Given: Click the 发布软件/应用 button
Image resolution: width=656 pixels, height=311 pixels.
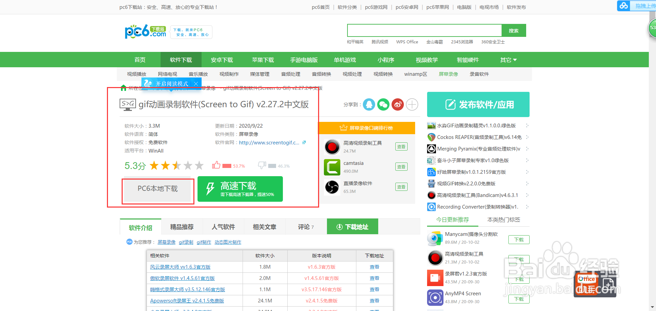Looking at the screenshot, I should point(478,104).
